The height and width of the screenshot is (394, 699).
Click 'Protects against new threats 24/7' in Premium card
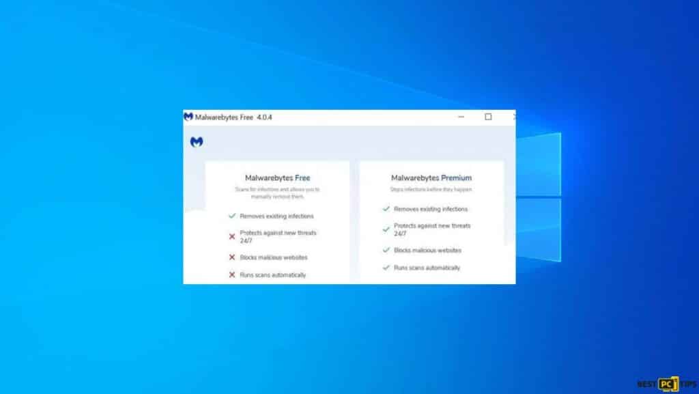(x=432, y=229)
